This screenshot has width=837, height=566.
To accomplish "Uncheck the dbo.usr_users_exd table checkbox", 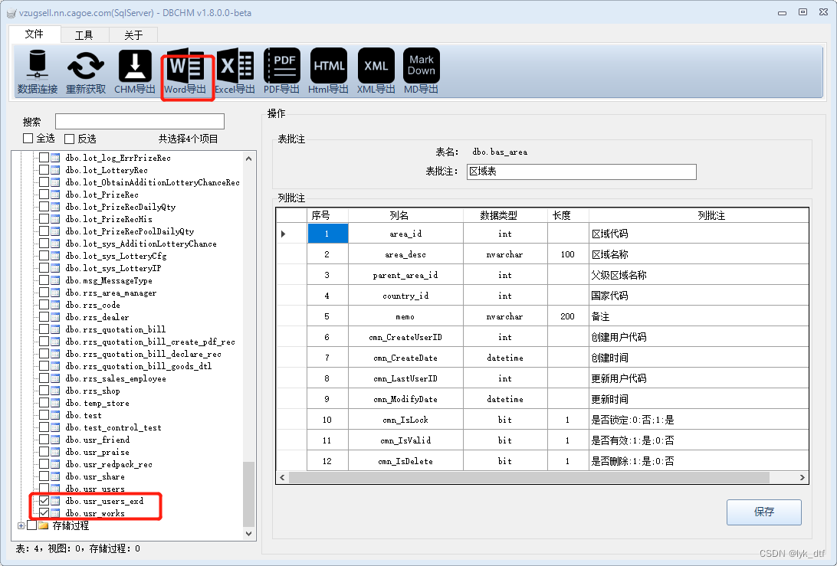I will tap(44, 501).
